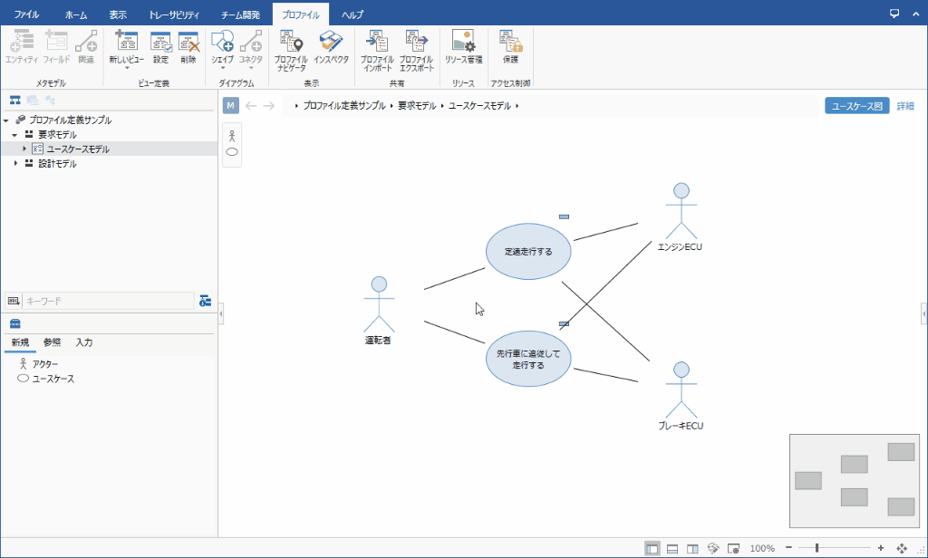This screenshot has width=928, height=558.
Task: Click the 詳細 link
Action: [905, 106]
